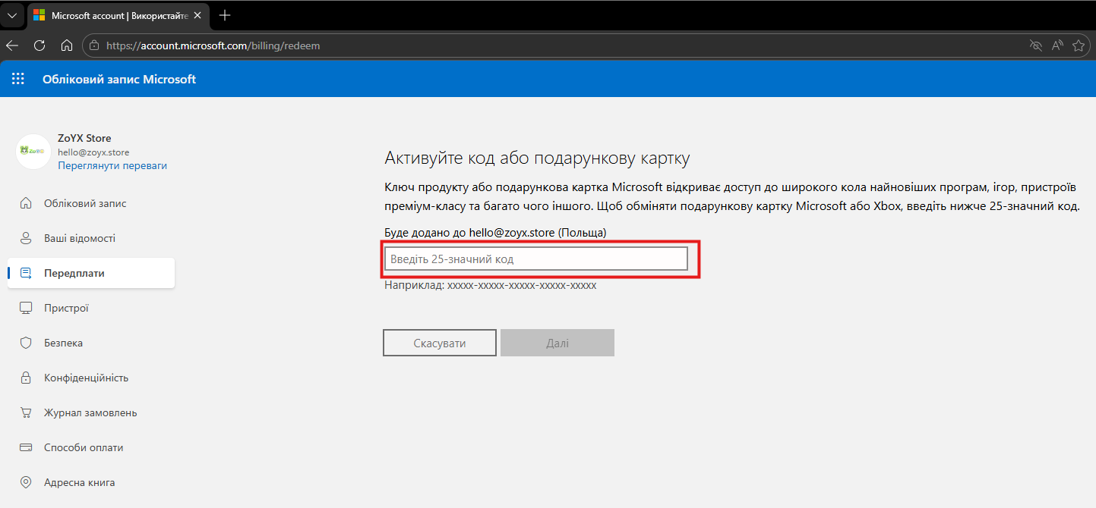
Task: Click the cart icon for Журнал замовлень
Action: (x=26, y=412)
